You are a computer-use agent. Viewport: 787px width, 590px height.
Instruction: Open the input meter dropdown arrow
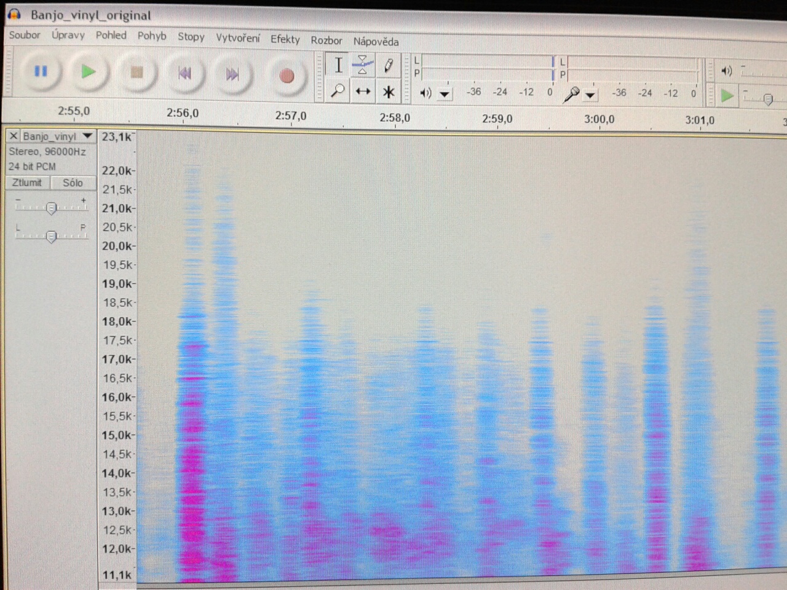(x=590, y=95)
